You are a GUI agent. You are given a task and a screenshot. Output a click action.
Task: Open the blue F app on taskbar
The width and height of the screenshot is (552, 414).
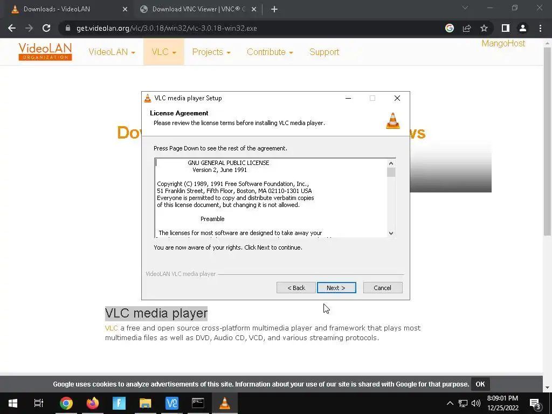[x=119, y=403]
